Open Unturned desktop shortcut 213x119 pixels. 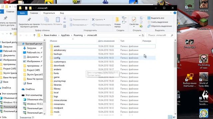point(189,6)
